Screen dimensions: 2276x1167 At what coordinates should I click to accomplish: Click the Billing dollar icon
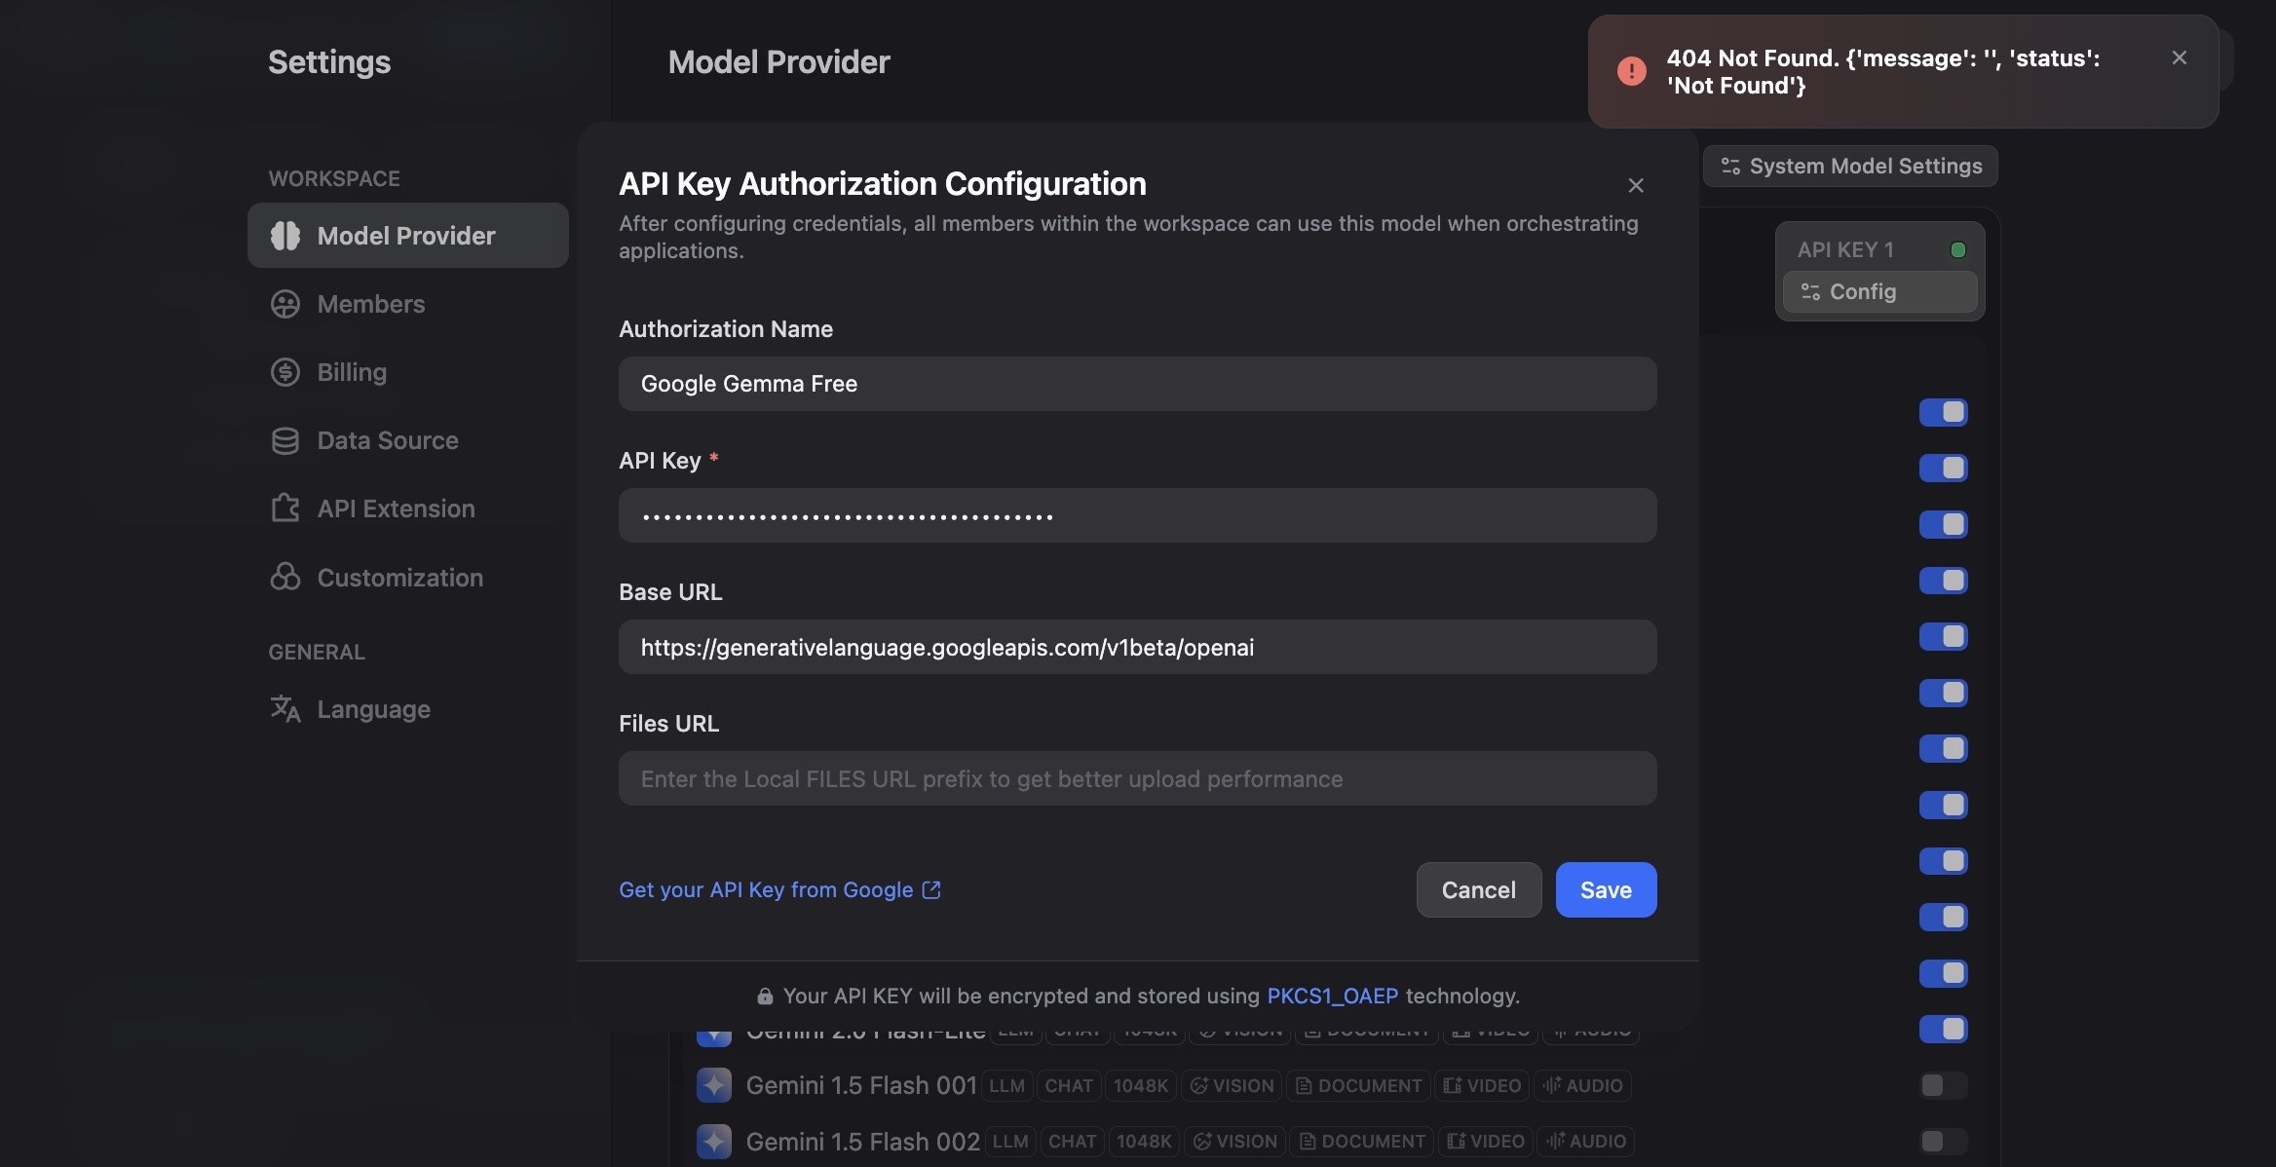pos(284,372)
